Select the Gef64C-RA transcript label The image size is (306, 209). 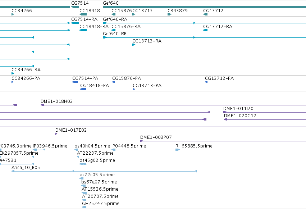(115, 19)
